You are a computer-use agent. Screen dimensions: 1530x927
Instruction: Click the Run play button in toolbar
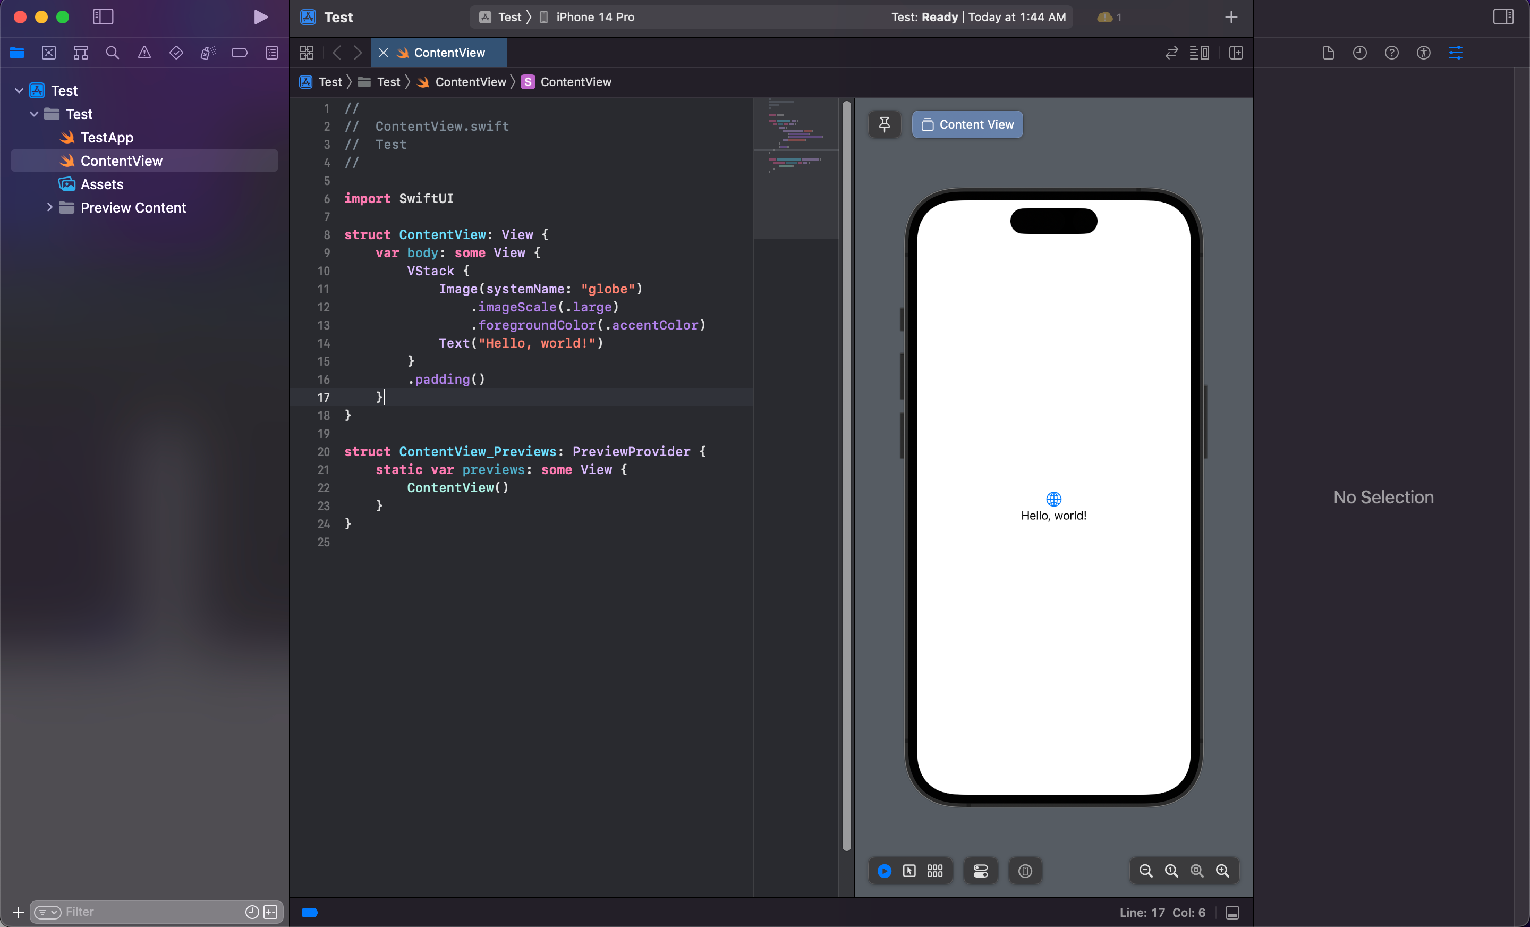[x=261, y=17]
